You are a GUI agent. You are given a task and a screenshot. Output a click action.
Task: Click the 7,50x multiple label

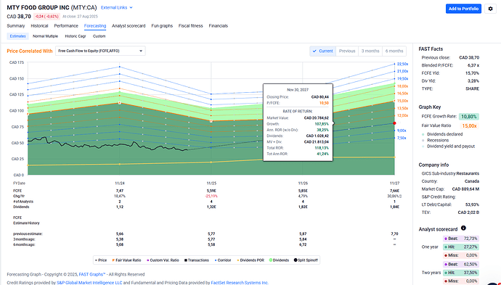click(x=402, y=138)
